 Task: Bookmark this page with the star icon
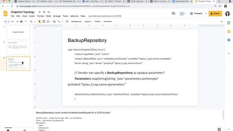(x=220, y=6)
